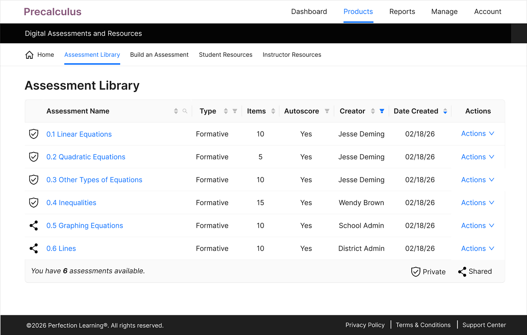Open the 0.3 Other Types of Equations assessment
Image resolution: width=527 pixels, height=335 pixels.
coord(94,180)
